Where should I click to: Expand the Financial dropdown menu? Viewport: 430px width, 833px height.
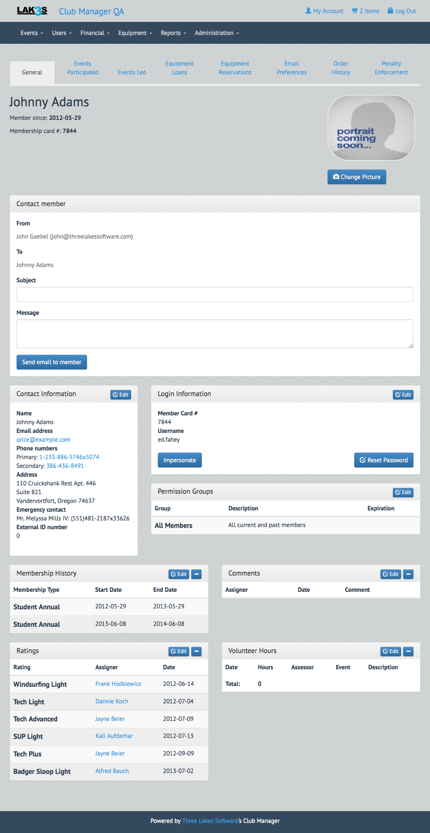(95, 33)
